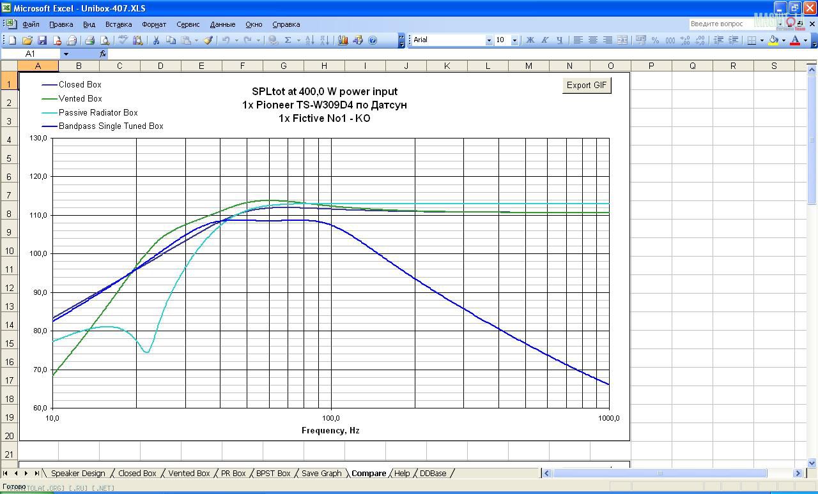Decrease indent icon in formatting toolbar

click(718, 40)
